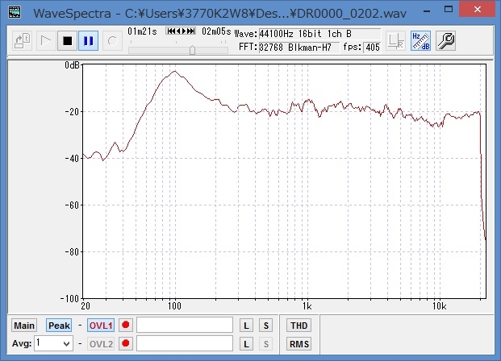This screenshot has width=501, height=361.
Task: Toggle the Hz/dB measurement mode icon
Action: pyautogui.click(x=420, y=41)
